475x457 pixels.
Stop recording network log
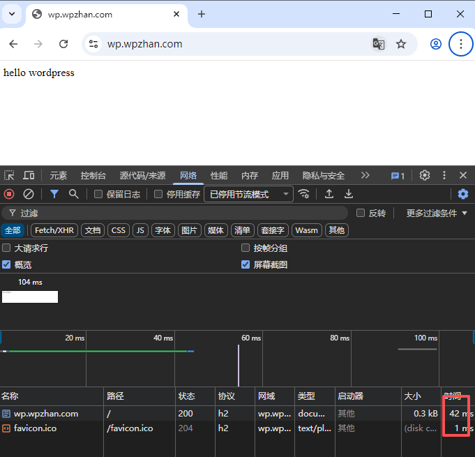[x=9, y=194]
